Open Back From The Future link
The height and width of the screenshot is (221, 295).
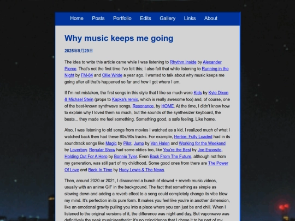point(170,157)
